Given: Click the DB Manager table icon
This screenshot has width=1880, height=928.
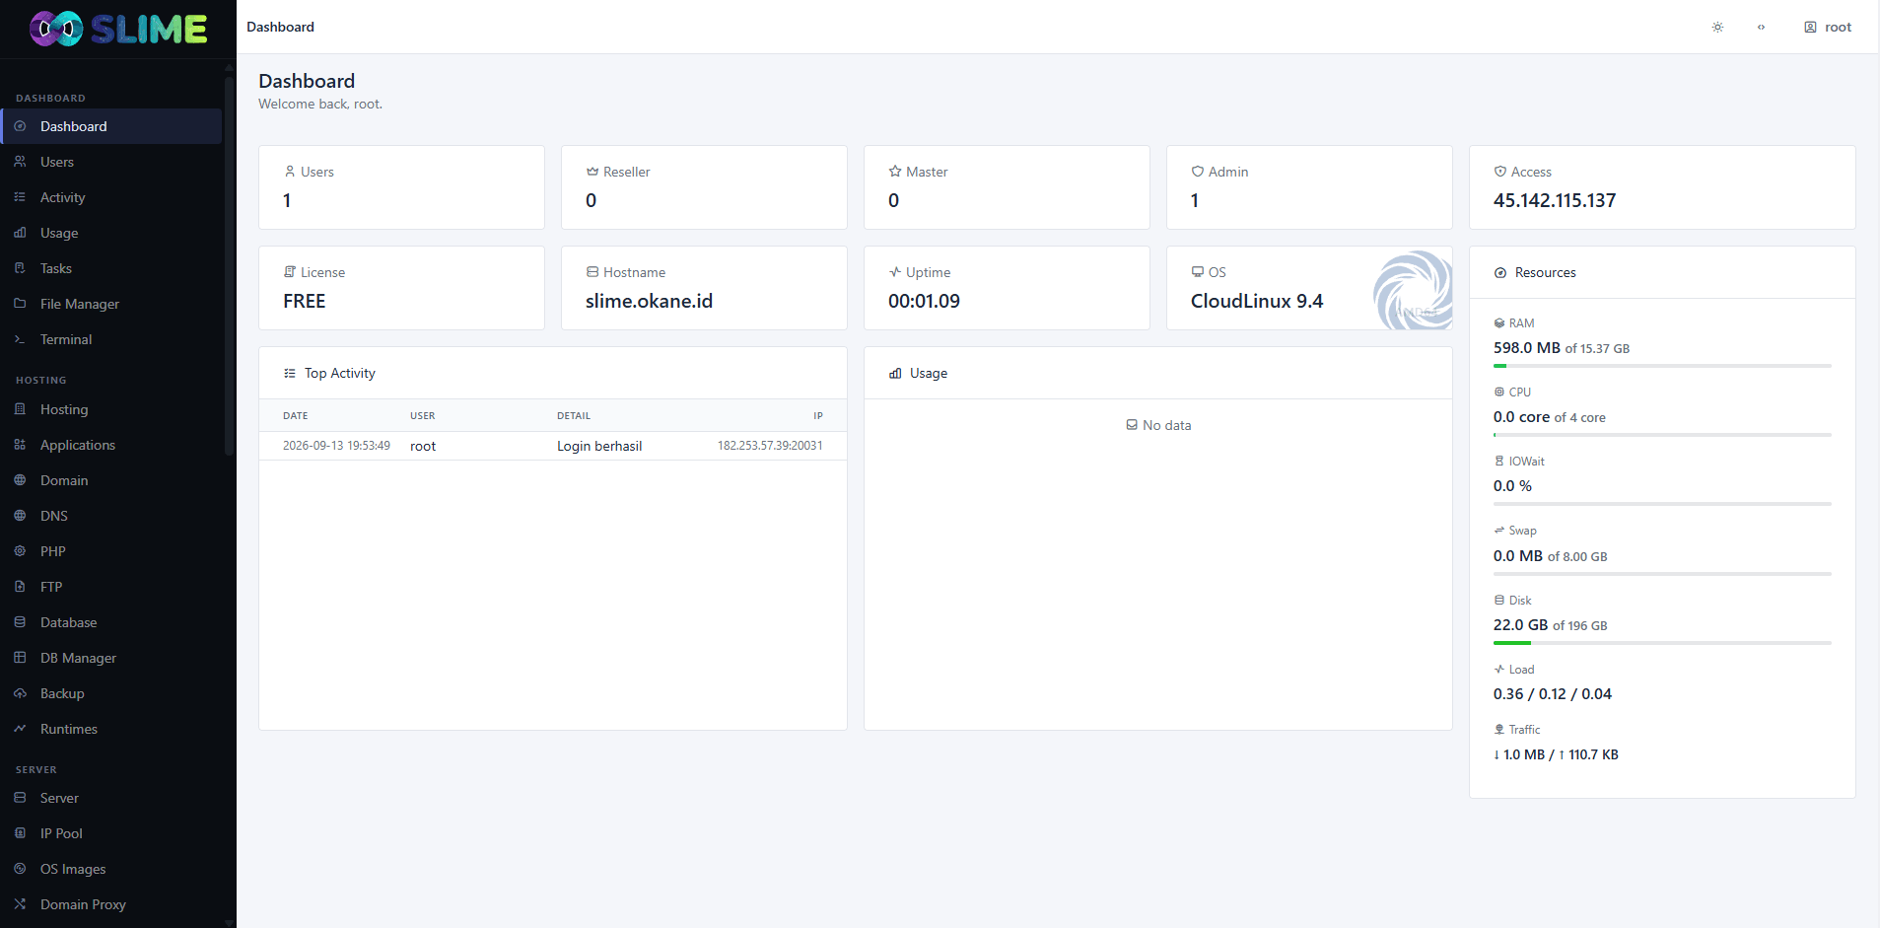Looking at the screenshot, I should 20,658.
